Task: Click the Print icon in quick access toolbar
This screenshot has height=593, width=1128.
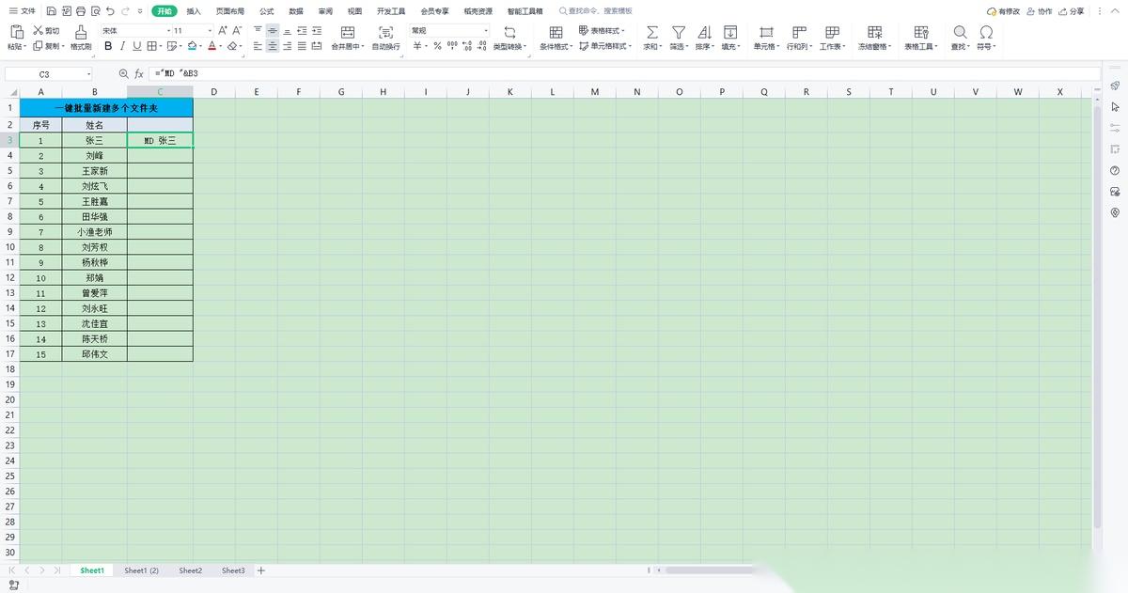Action: click(80, 11)
